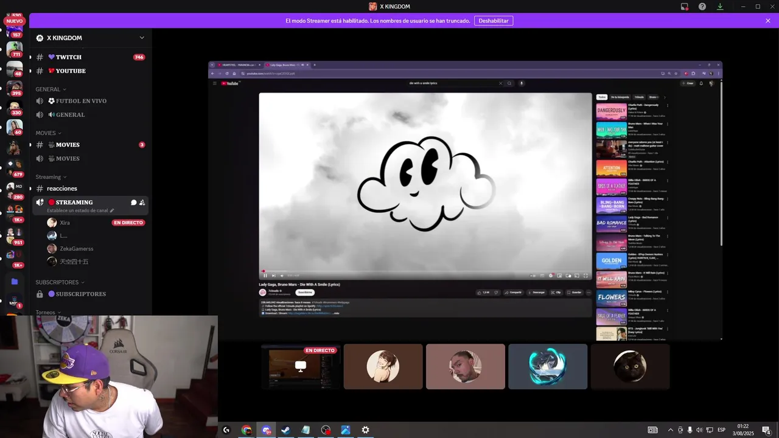Collapse the Torneos category
Screen dimensions: 779x438
click(x=48, y=312)
